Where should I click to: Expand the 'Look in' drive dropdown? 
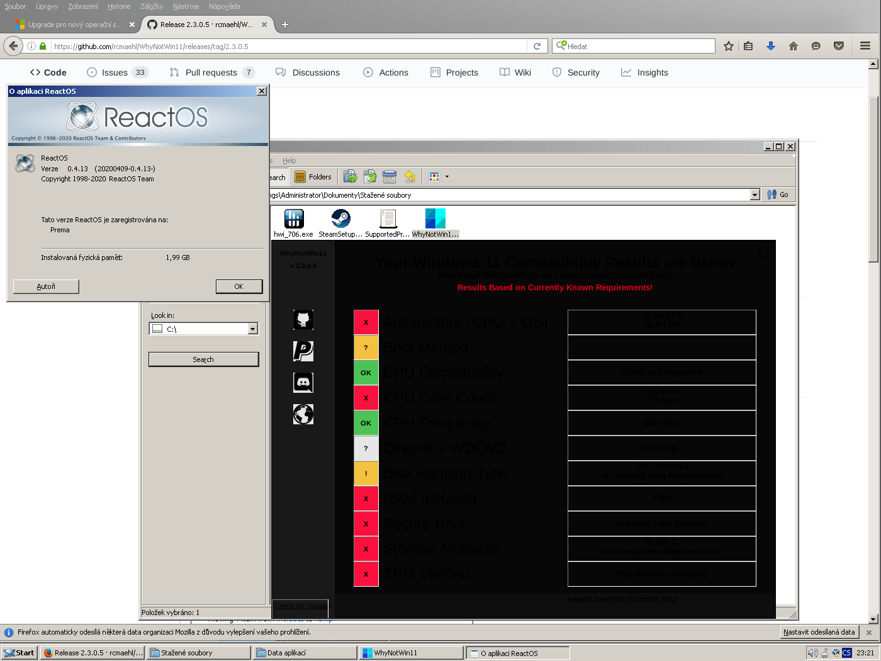[x=252, y=329]
